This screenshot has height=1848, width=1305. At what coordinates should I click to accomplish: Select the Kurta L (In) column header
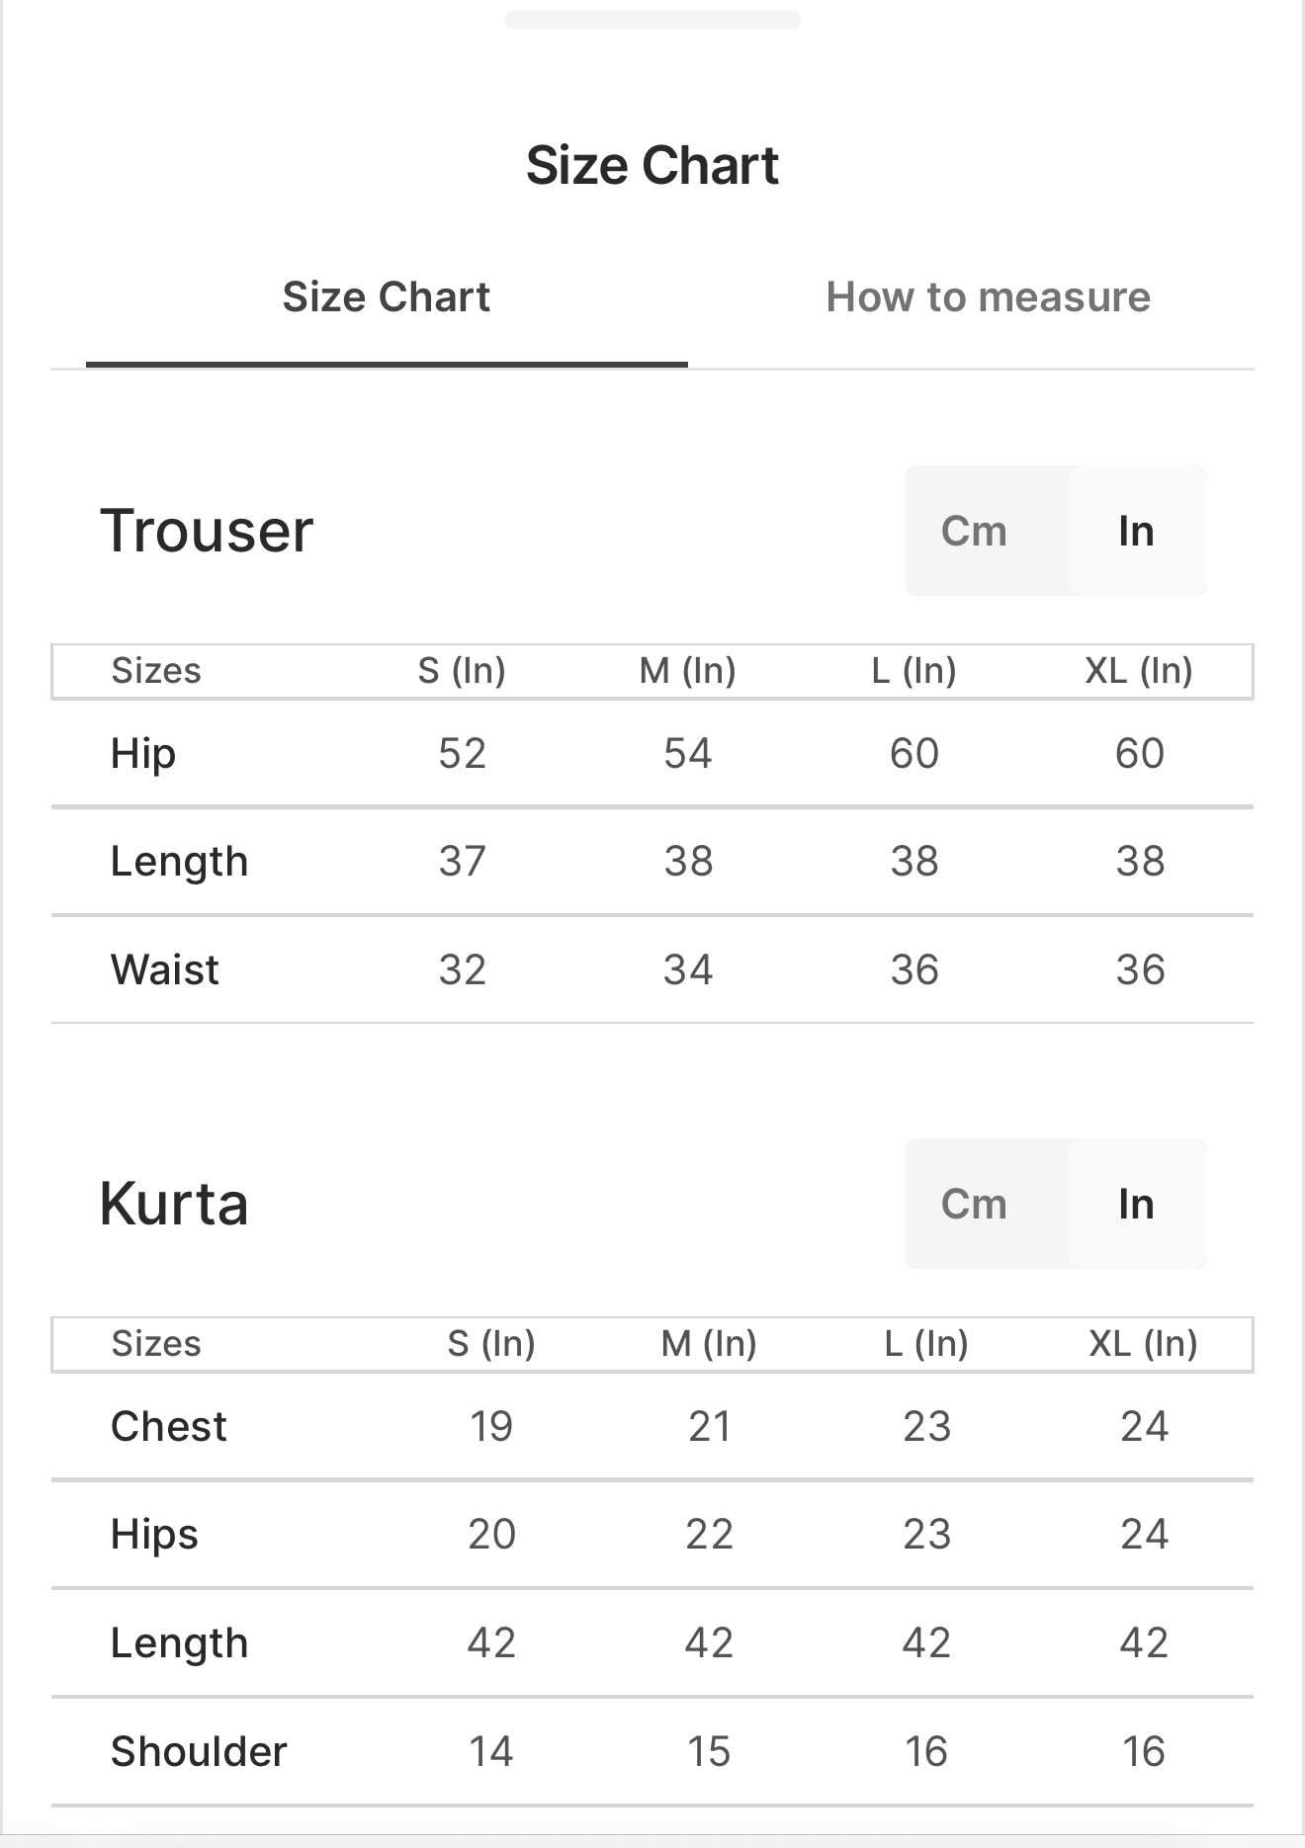926,1344
